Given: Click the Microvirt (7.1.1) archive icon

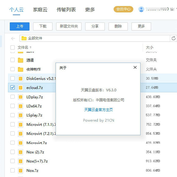Looking at the screenshot, I should pos(21,124).
